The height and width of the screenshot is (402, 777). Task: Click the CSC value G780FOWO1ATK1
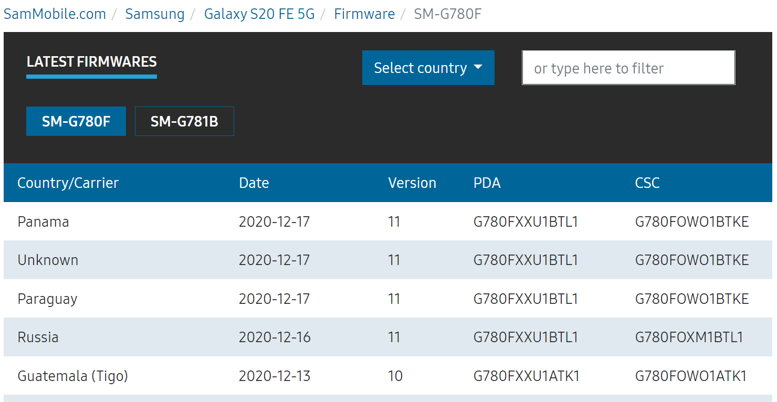691,376
